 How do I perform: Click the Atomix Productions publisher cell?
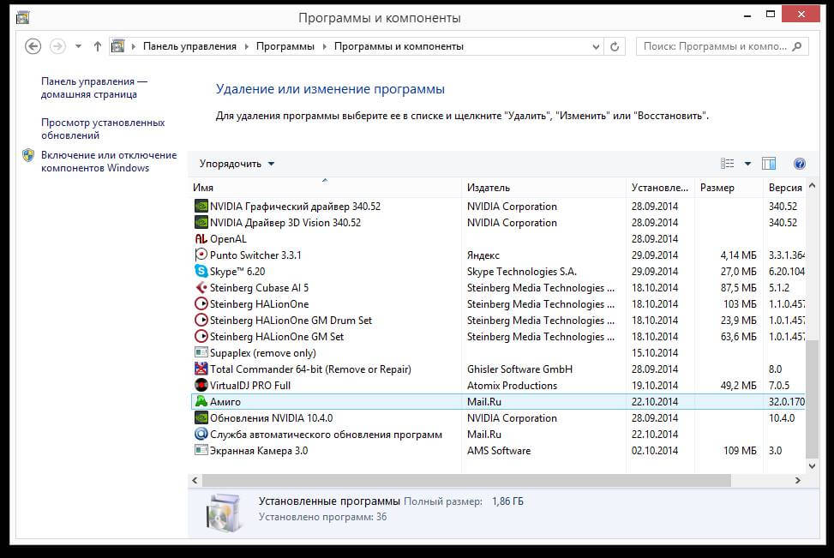click(512, 386)
